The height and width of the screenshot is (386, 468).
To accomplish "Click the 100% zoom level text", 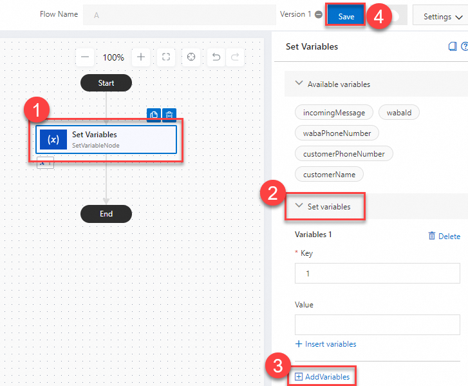I will point(113,57).
